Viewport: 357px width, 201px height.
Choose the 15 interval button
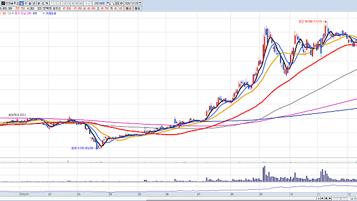(69, 3)
